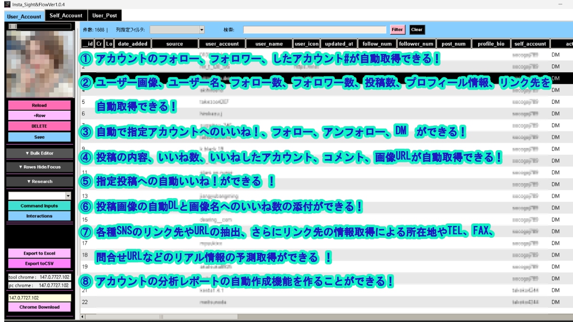This screenshot has height=322, width=573.
Task: Click the black Clear button
Action: pyautogui.click(x=417, y=30)
